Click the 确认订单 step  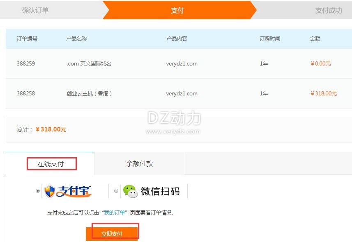35,10
